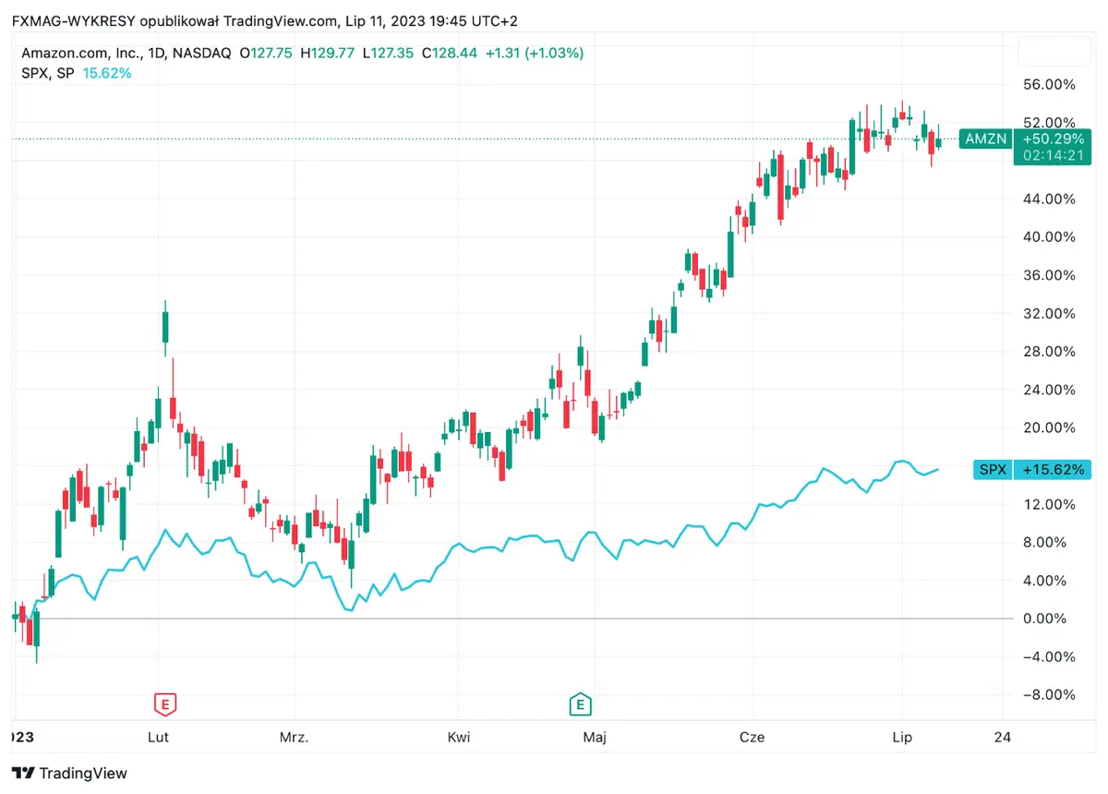The height and width of the screenshot is (794, 1108).
Task: Open the SPX, SP comparison legend
Action: tap(48, 73)
